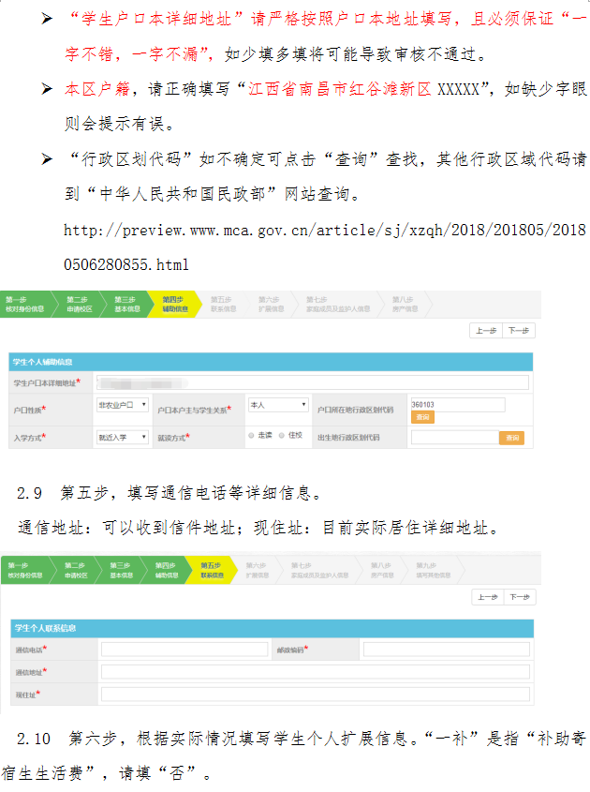The image size is (590, 792).
Task: Click the 通信电话 input field
Action: (x=184, y=649)
